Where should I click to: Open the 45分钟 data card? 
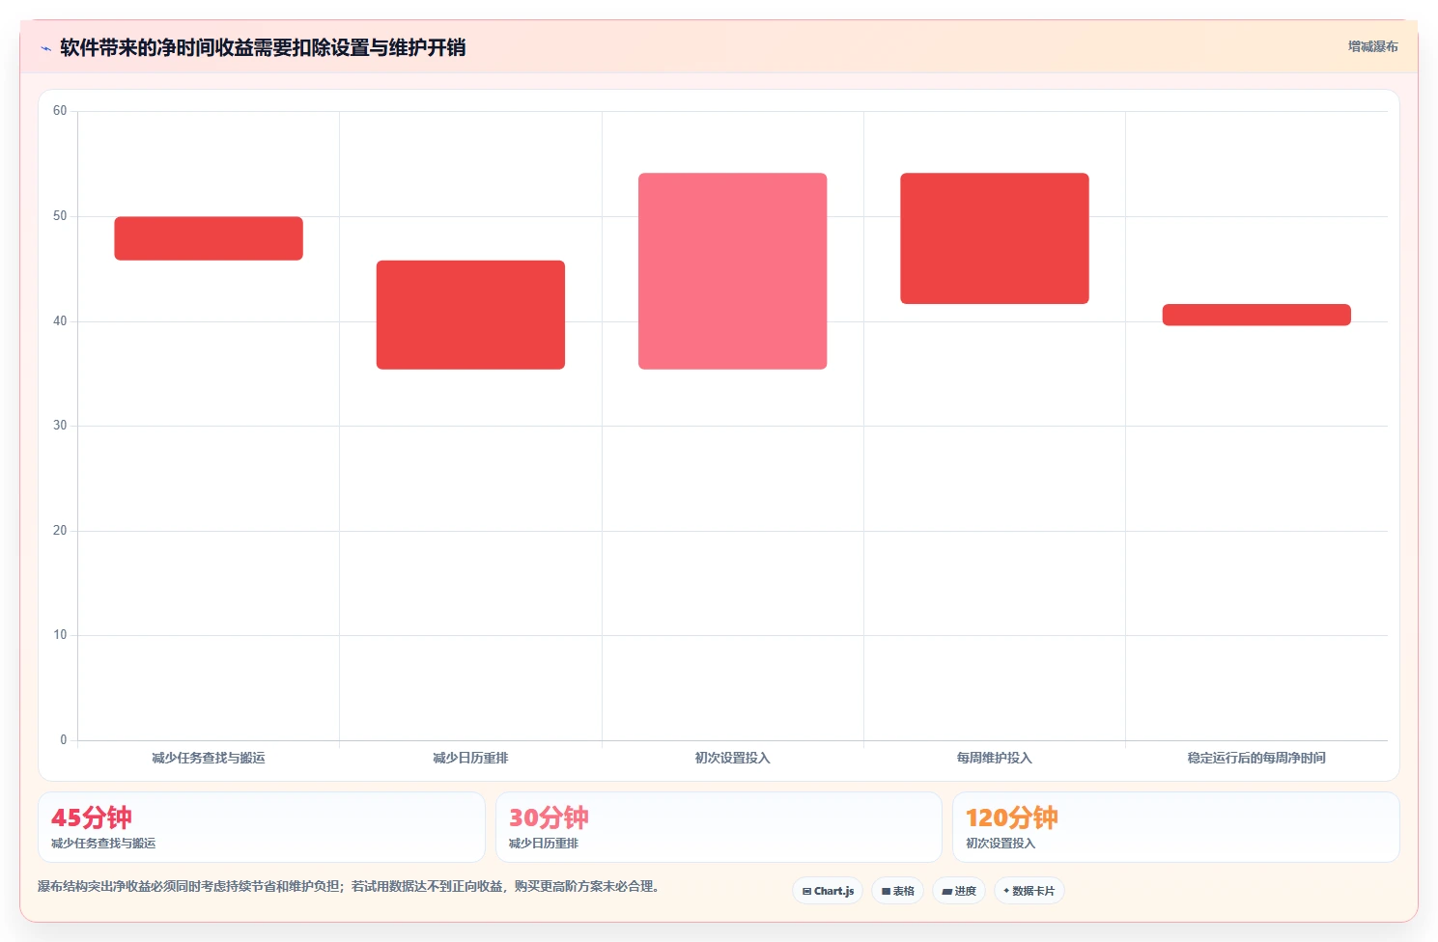pos(261,827)
